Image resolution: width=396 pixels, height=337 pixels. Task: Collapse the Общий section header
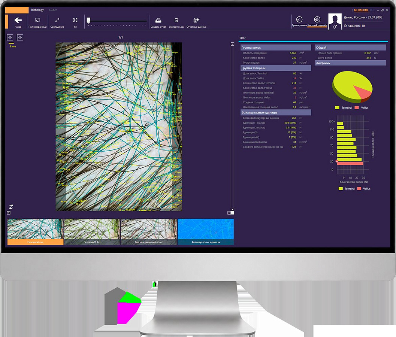pyautogui.click(x=351, y=48)
